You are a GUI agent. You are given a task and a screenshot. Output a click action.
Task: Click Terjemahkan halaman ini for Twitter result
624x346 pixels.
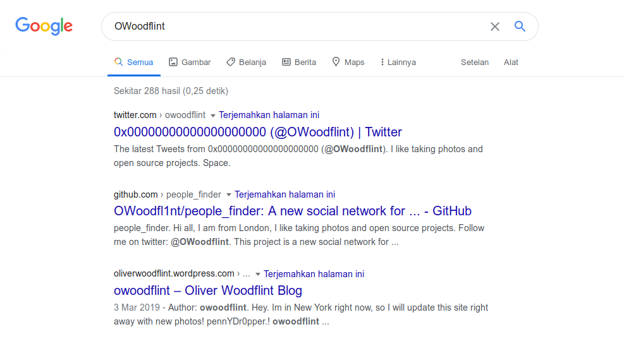coord(269,115)
